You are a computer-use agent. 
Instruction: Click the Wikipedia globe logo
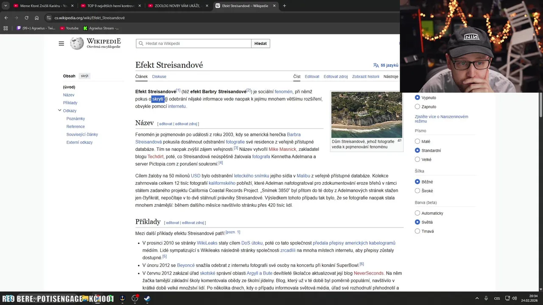77,43
